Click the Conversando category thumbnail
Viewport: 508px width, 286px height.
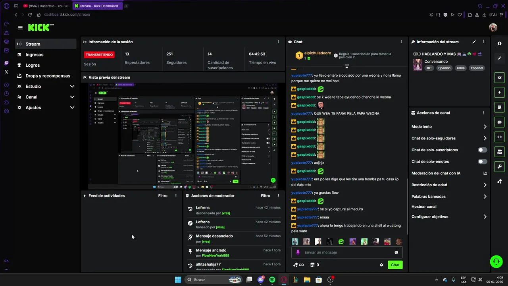[418, 65]
